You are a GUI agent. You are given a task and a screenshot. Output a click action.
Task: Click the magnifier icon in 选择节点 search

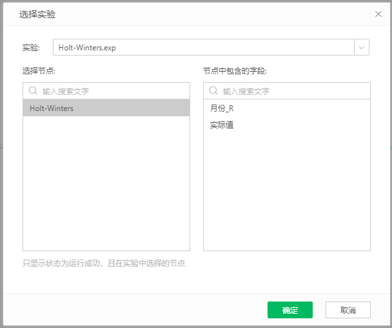point(33,91)
